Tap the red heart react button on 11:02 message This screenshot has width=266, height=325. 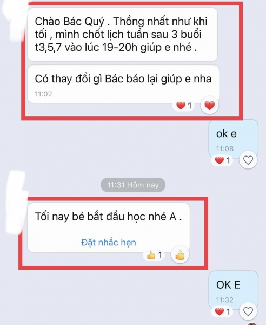point(209,105)
